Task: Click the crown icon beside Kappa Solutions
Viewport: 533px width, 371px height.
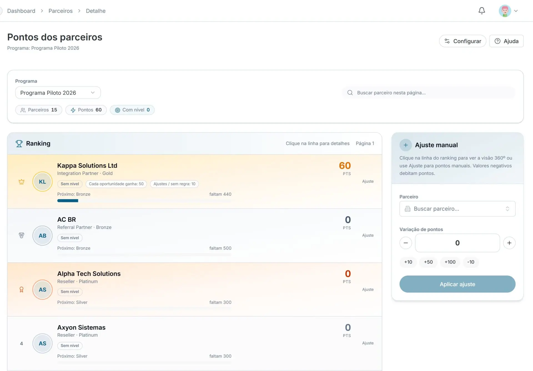Action: (21, 182)
